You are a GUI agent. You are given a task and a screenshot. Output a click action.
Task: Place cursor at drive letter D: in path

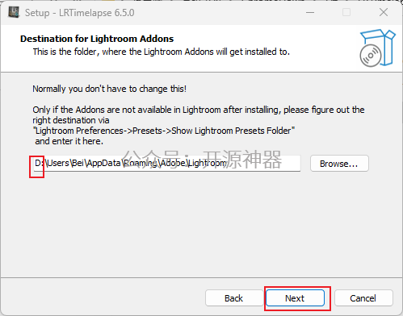tap(39, 163)
